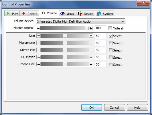Viewport: 152px width, 115px height.
Task: Check the Microphone Select checkbox
Action: click(110, 43)
